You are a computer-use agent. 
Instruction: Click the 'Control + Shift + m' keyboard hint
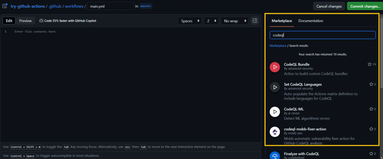[x=26, y=147]
